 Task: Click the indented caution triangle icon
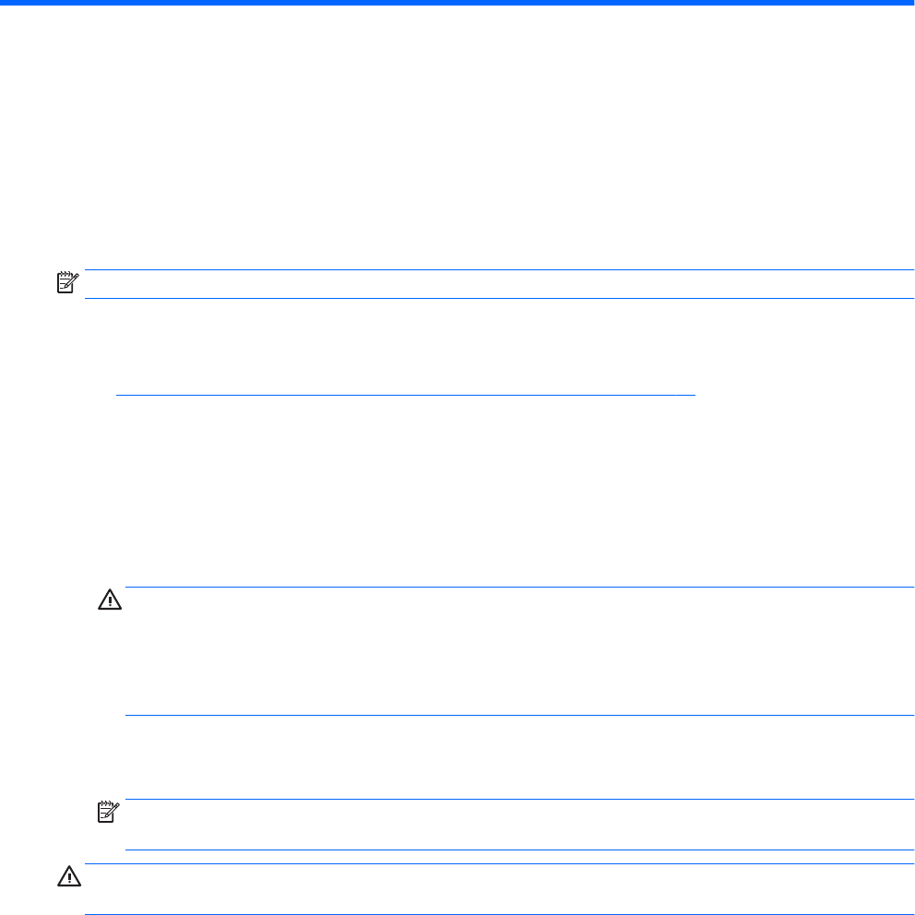click(x=110, y=600)
